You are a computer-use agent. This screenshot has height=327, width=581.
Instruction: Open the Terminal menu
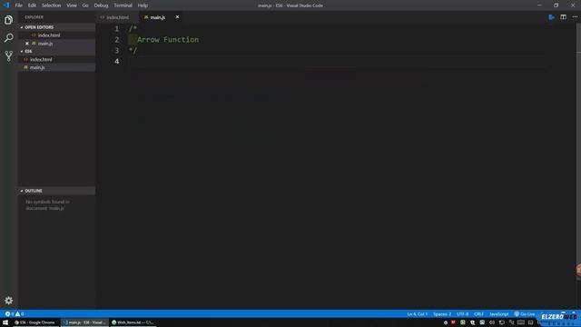pos(123,5)
